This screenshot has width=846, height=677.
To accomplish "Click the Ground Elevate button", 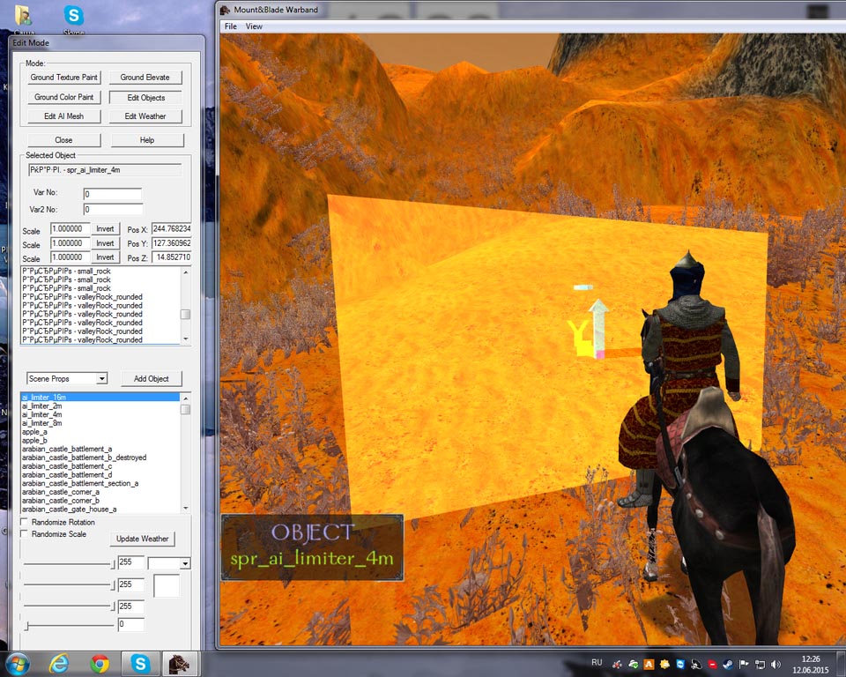I will coord(145,78).
